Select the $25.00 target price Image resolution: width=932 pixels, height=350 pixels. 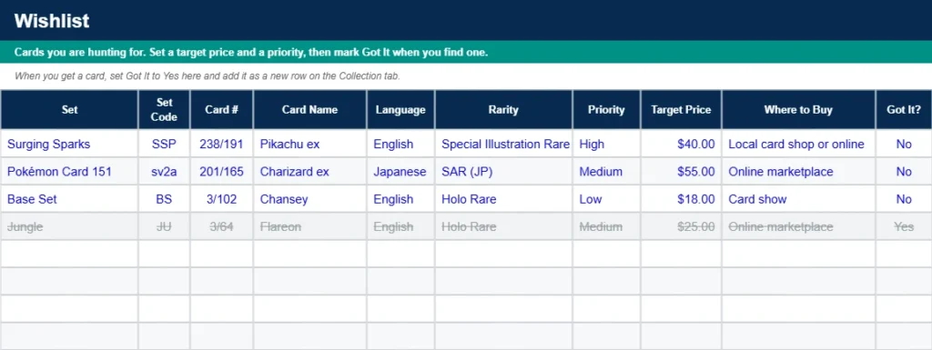point(681,226)
